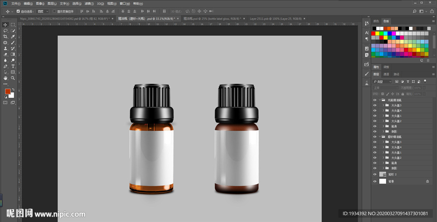Select the Eraser tool
The image size is (437, 222).
click(6, 54)
